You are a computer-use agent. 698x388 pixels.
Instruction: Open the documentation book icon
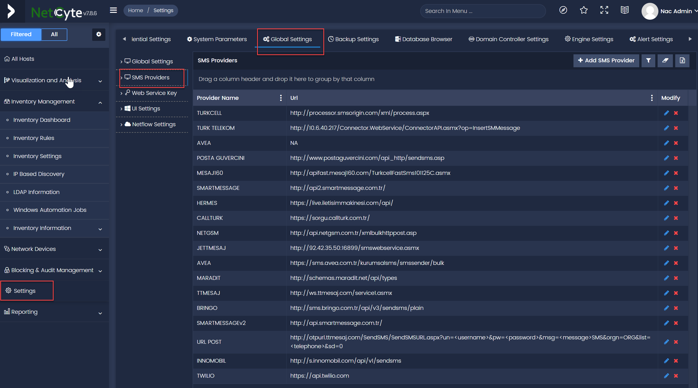coord(624,10)
